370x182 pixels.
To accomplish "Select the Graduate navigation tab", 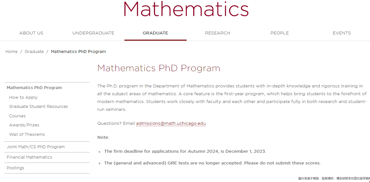I will 155,33.
